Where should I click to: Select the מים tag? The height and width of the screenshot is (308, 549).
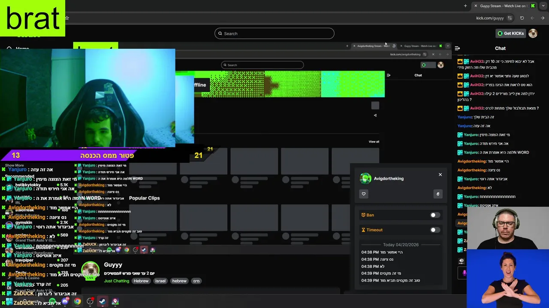click(196, 281)
